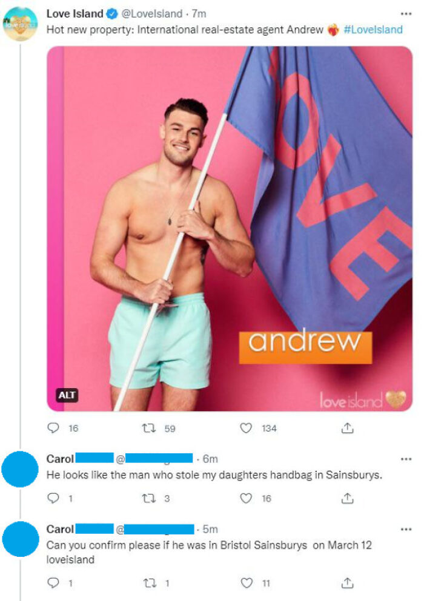Viewport: 424px width, 601px height.
Task: Retweet the Love Island post with 59 retweets
Action: click(149, 428)
